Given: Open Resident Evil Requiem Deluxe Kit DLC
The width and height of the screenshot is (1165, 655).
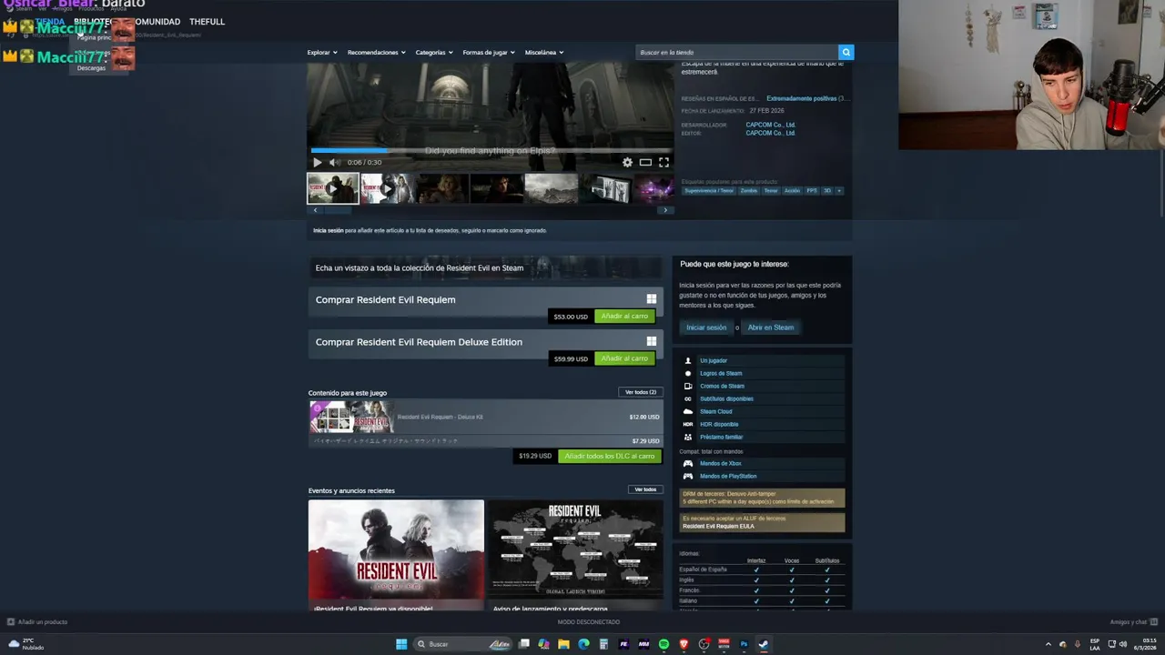Looking at the screenshot, I should click(x=485, y=417).
